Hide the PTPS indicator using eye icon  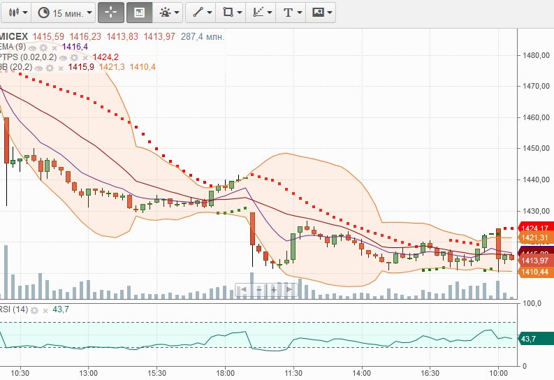63,57
